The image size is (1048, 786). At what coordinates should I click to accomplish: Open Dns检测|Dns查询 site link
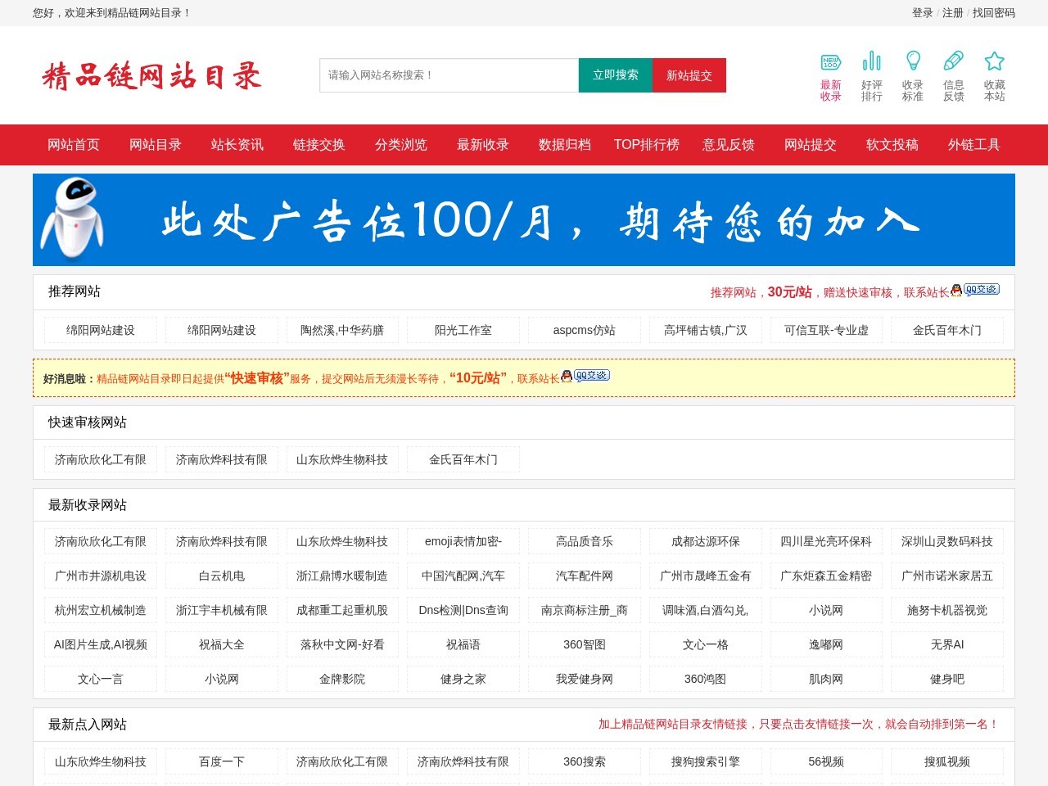point(463,610)
